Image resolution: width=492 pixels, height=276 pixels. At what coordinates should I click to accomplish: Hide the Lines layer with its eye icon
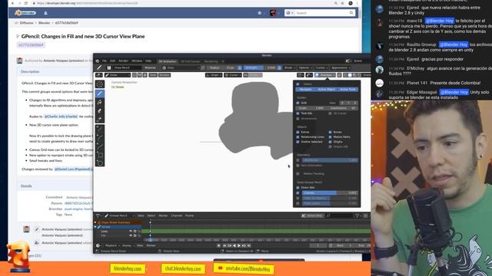pos(131,232)
